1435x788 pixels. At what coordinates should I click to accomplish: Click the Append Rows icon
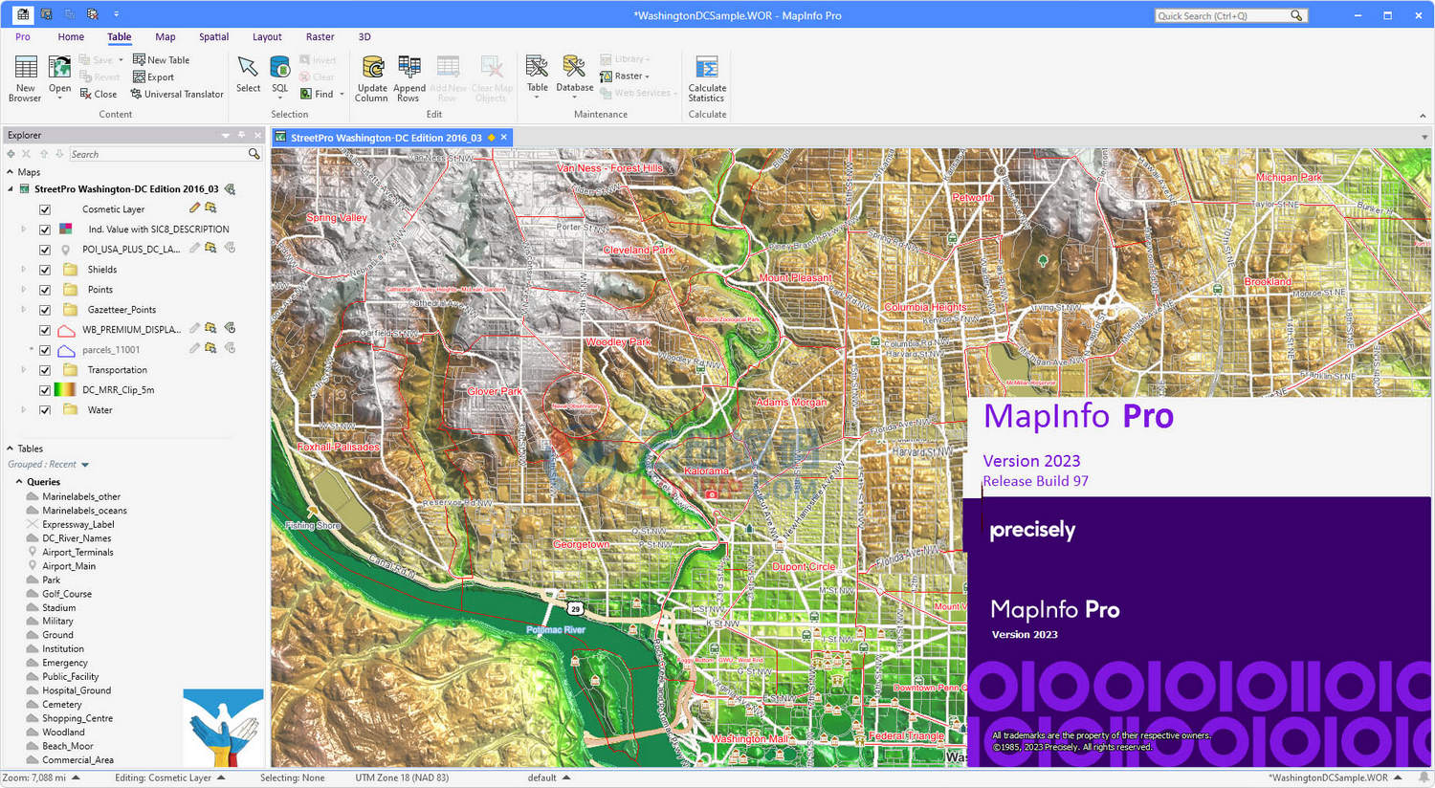(408, 68)
